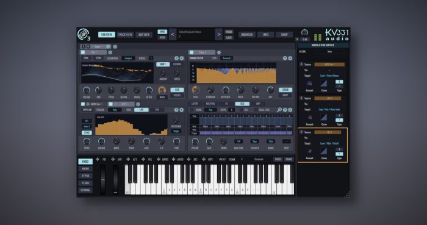Select the ARP tab
The image size is (427, 225).
pyautogui.click(x=258, y=104)
